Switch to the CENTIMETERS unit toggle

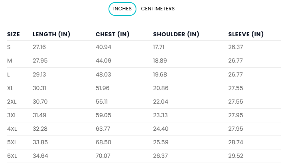[x=158, y=9]
